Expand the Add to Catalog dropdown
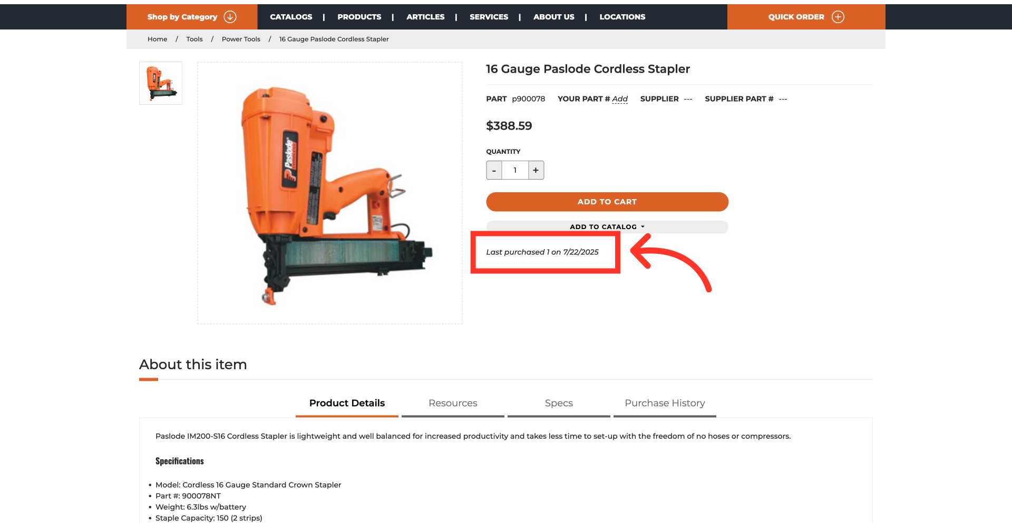1012x523 pixels. (607, 226)
